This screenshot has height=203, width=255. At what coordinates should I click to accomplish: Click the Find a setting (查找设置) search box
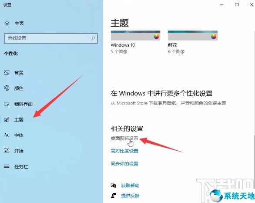(x=51, y=38)
